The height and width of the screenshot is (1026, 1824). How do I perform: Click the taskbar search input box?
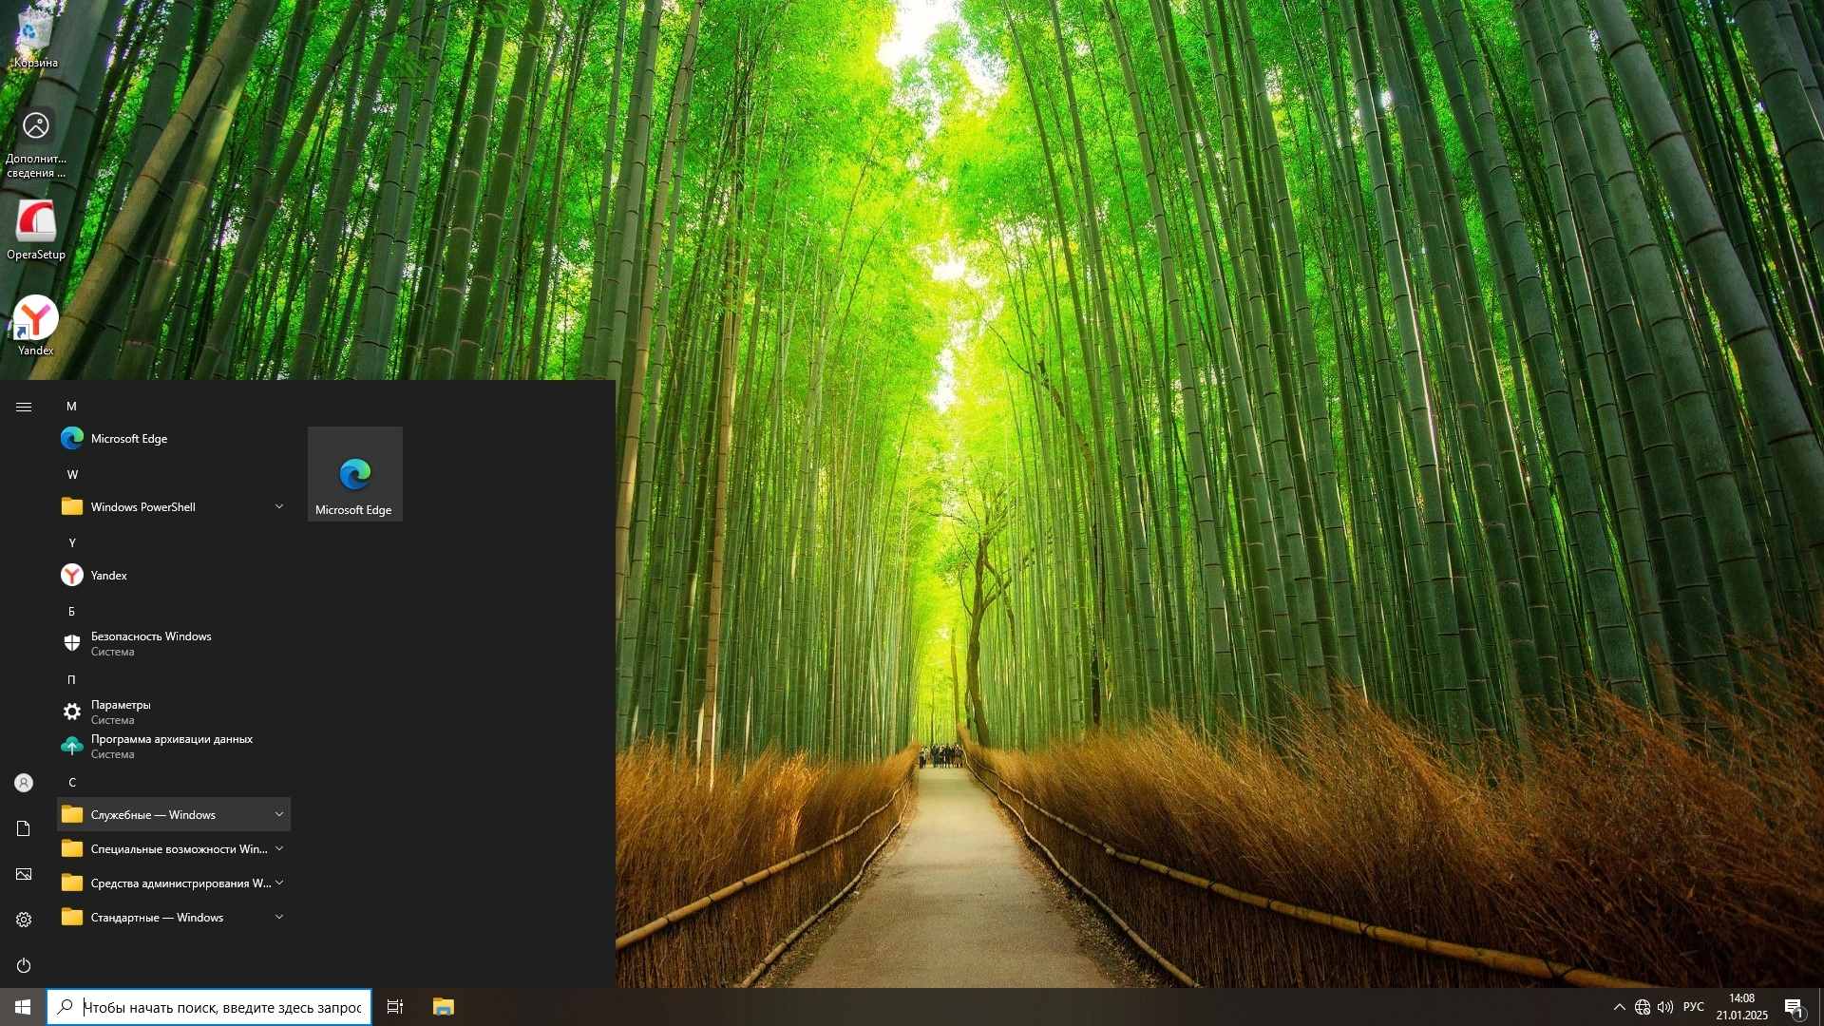click(x=221, y=1007)
